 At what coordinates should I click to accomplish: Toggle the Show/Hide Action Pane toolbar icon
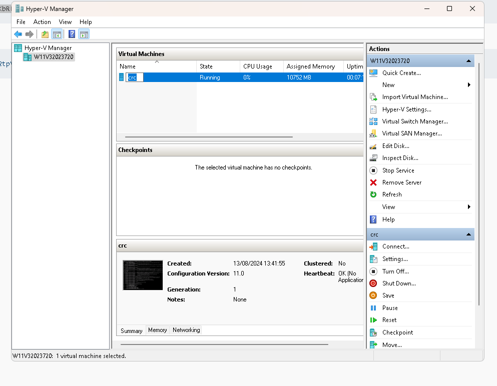pos(84,34)
